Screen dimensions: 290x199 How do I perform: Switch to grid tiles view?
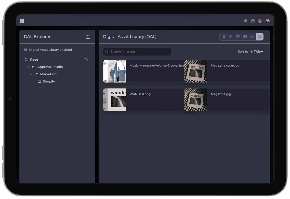[x=231, y=37]
